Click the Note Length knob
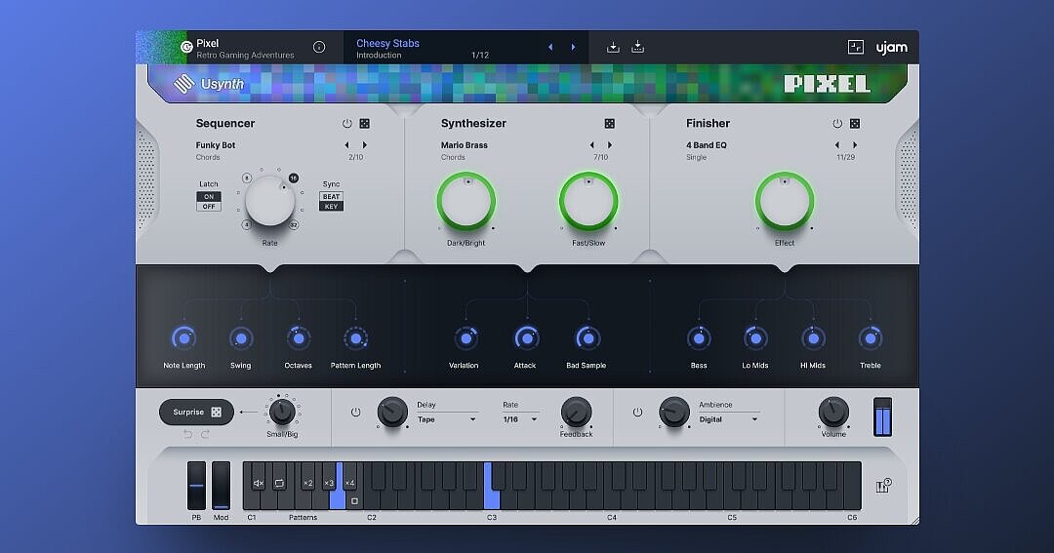The height and width of the screenshot is (553, 1054). coord(184,338)
